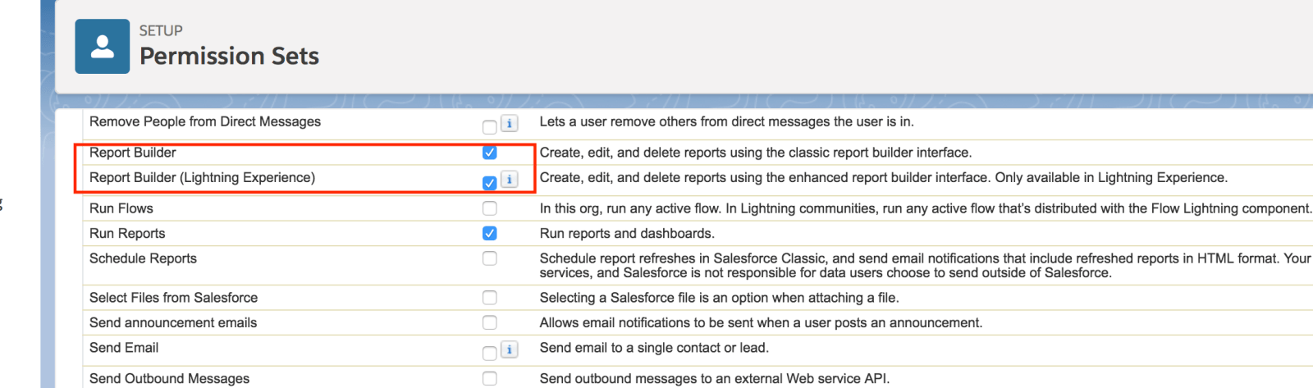The width and height of the screenshot is (1313, 388).
Task: Select 'Send Outbound Messages' label
Action: coord(169,379)
